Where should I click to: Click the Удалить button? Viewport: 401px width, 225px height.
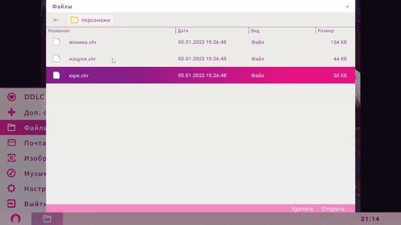[302, 209]
